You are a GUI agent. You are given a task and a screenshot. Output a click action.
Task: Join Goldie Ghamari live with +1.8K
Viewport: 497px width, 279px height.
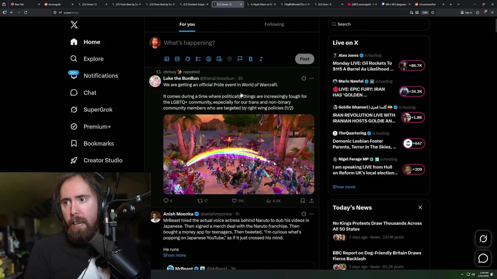pos(413,117)
